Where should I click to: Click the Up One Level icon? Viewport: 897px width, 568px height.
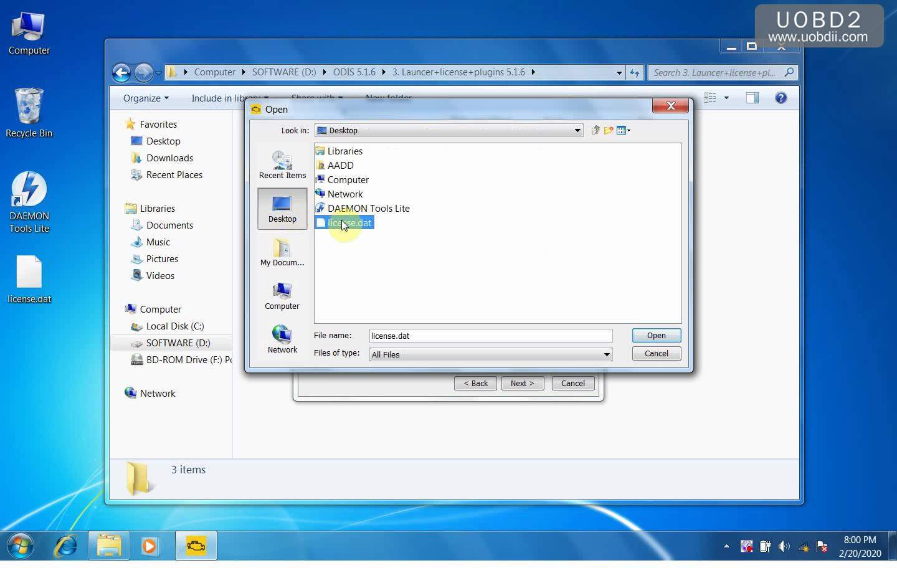coord(596,130)
